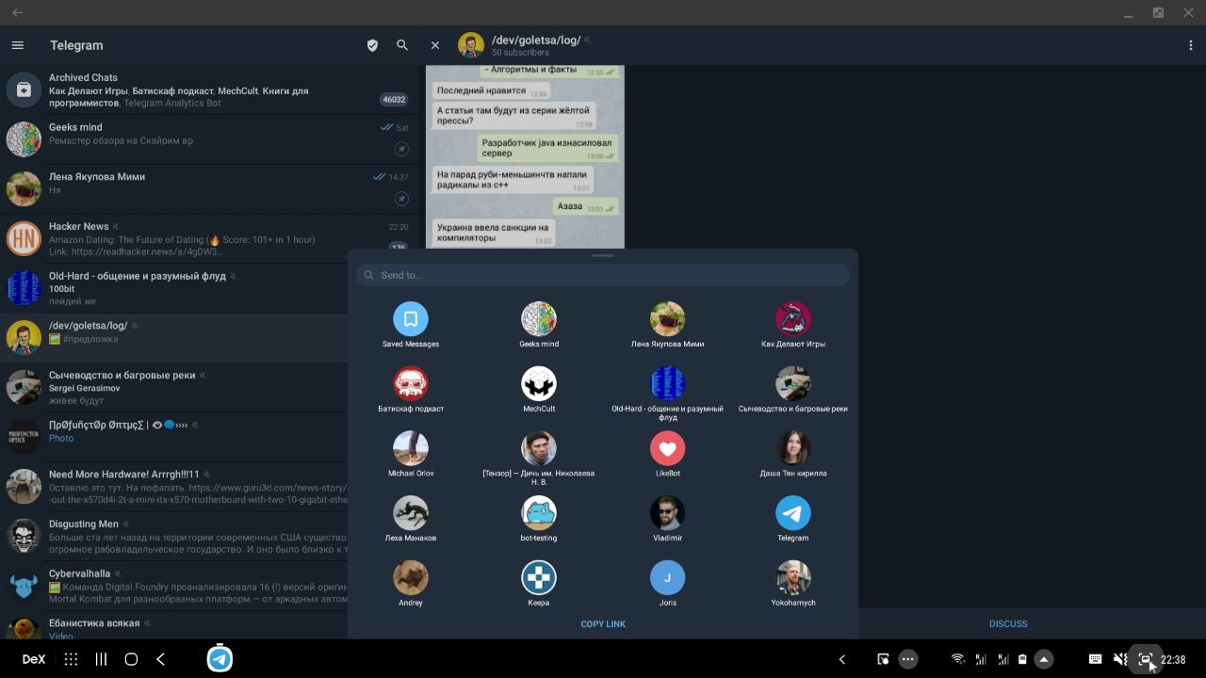Open Need More Hardware! channel in list
Image resolution: width=1206 pixels, height=678 pixels.
point(174,487)
